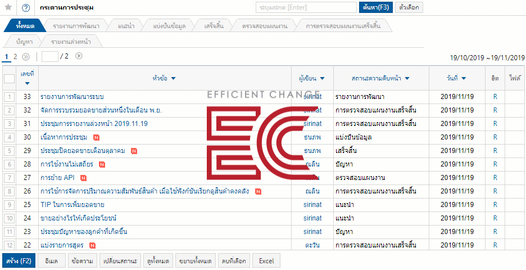Open ผู้เขียน column sort dropdown
Viewport: 526px width, 270px height.
323,79
